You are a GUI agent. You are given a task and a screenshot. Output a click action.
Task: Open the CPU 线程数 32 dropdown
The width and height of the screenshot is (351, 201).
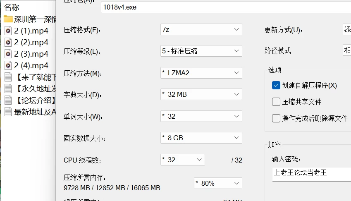(x=183, y=160)
